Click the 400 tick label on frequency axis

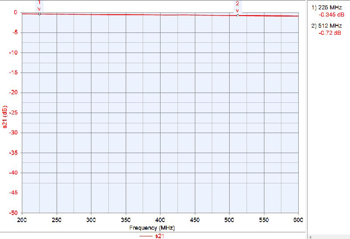[160, 220]
